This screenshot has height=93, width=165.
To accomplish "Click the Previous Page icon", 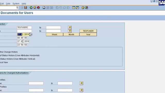I will (x=61, y=7).
